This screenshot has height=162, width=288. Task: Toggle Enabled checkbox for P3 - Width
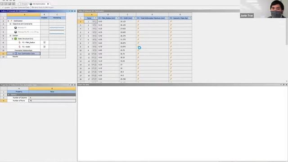pos(45,47)
